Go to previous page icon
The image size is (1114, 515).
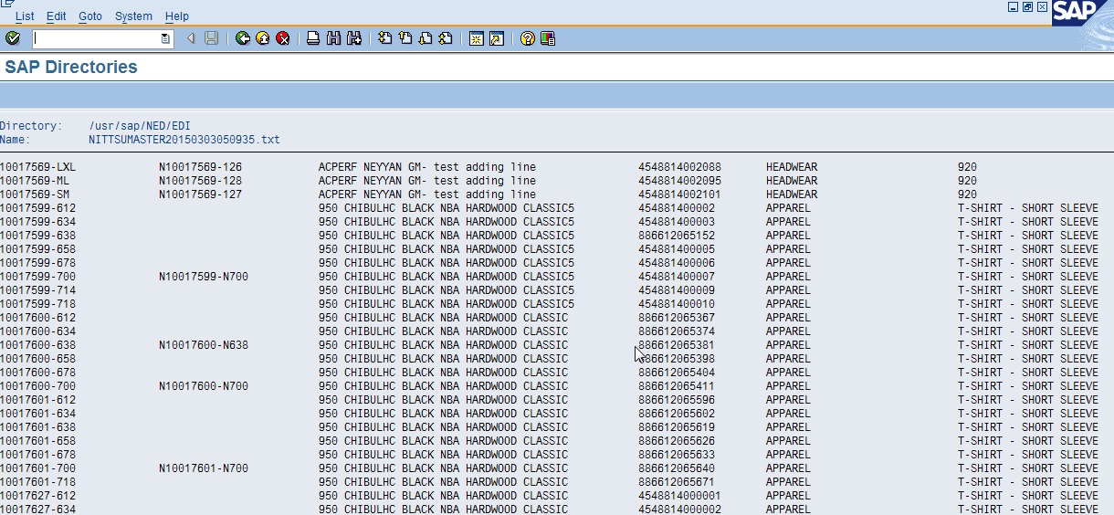[405, 38]
